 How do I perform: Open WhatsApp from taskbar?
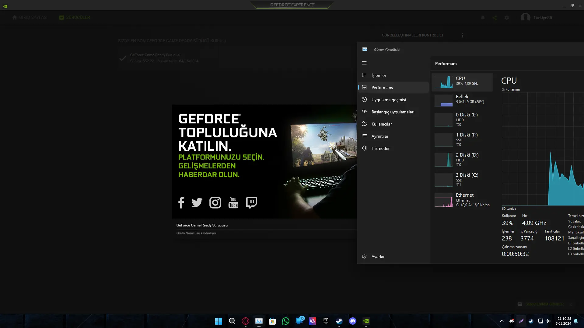click(x=286, y=321)
